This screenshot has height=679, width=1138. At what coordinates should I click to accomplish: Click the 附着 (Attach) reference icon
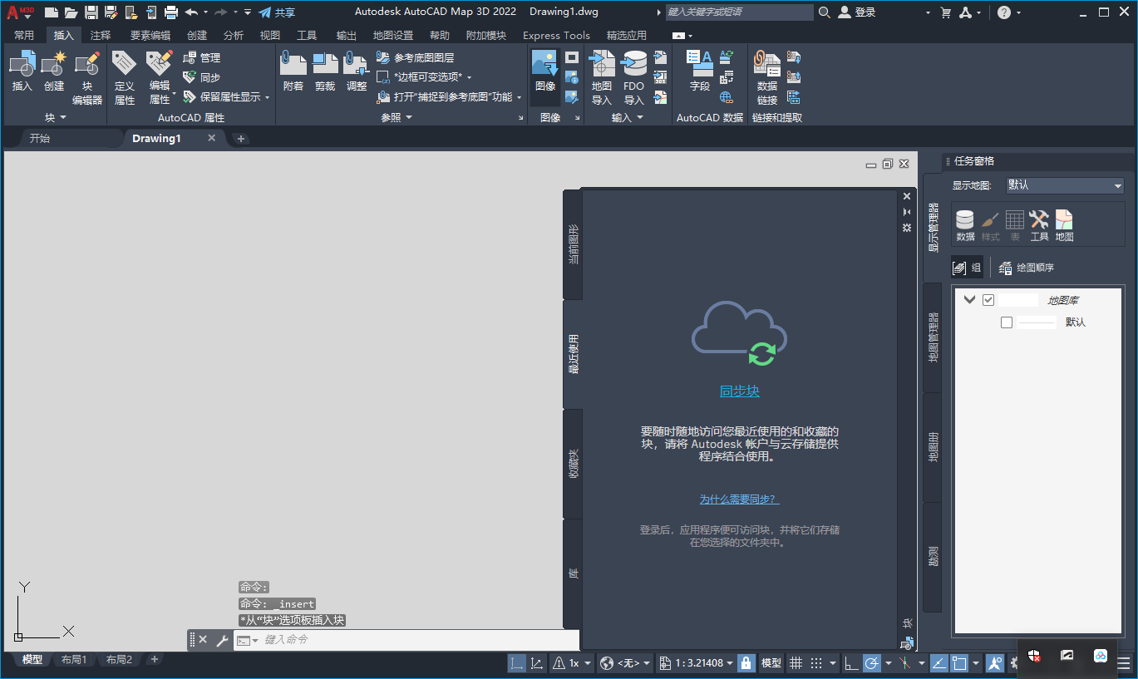(293, 71)
